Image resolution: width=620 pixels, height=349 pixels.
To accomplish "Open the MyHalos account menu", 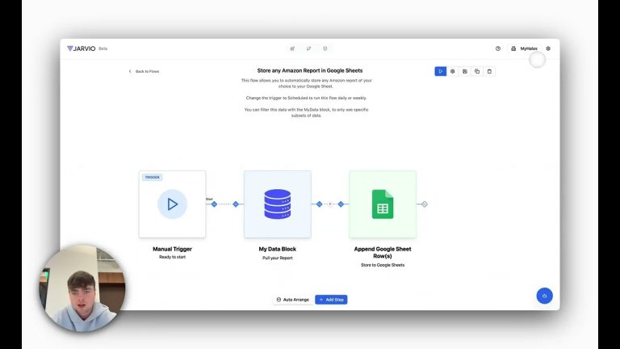I will coord(524,48).
